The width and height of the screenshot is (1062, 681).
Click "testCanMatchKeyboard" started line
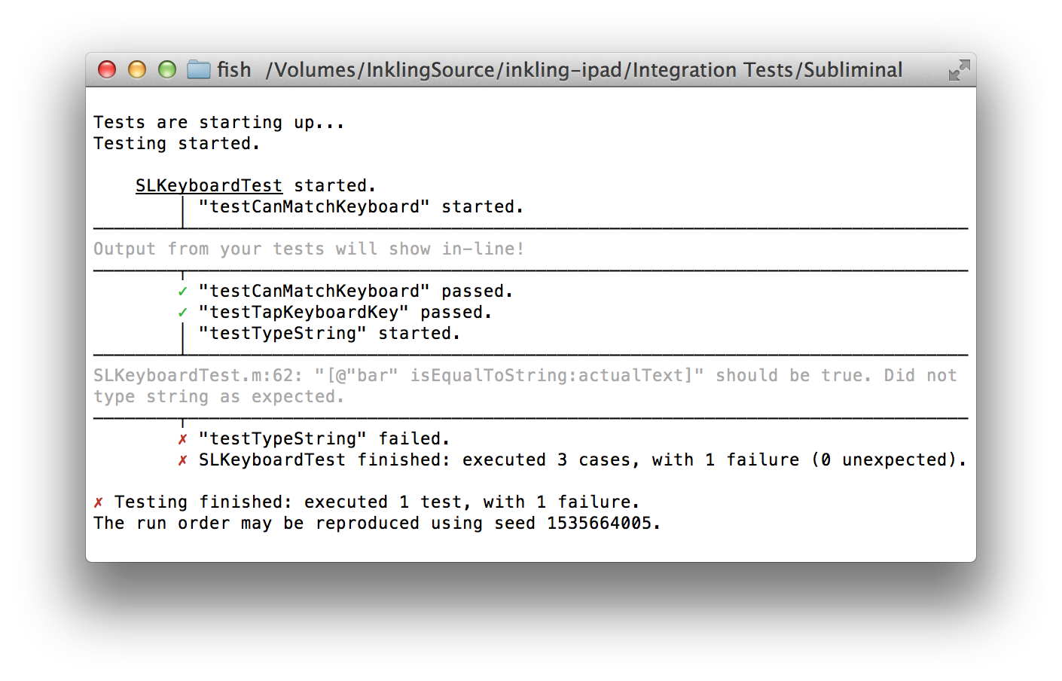click(361, 207)
